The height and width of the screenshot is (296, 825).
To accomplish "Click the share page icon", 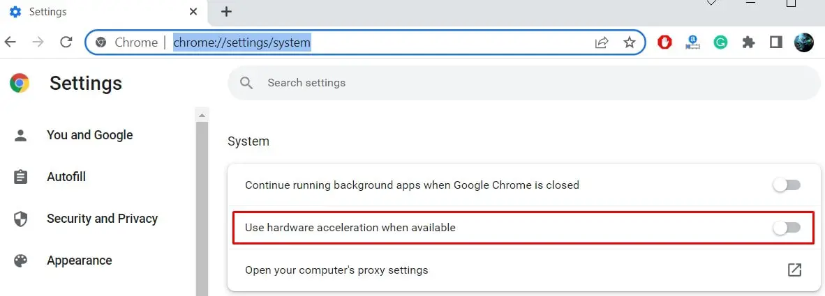I will point(602,42).
